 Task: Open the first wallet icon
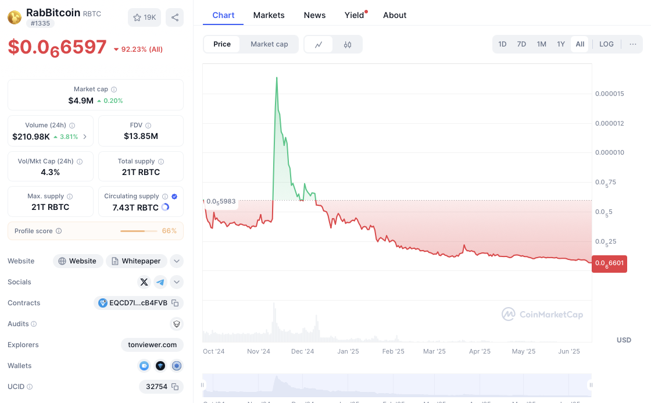[144, 366]
